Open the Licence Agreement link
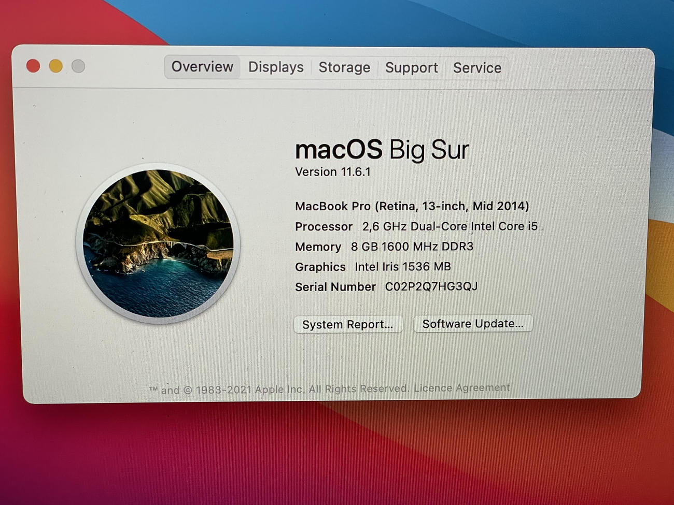 (x=461, y=388)
